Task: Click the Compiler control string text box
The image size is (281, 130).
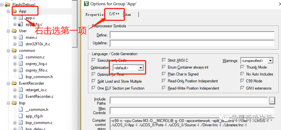Action: click(x=192, y=124)
